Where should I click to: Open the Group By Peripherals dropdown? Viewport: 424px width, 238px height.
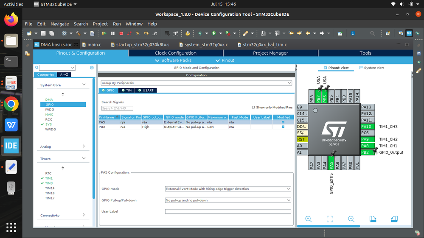click(x=197, y=83)
